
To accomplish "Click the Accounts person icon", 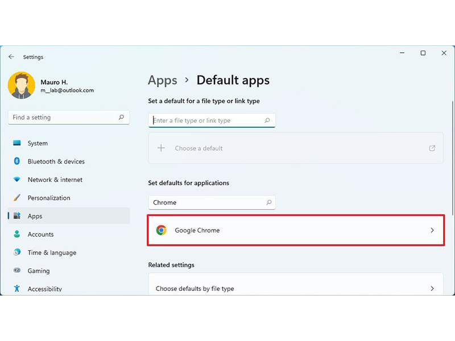I will [x=17, y=234].
